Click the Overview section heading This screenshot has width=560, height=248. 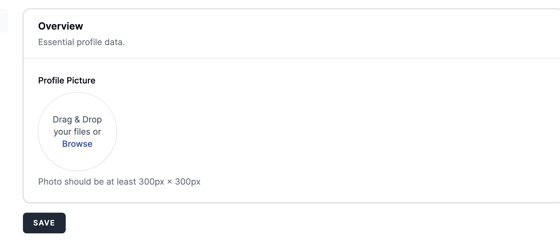tap(61, 26)
